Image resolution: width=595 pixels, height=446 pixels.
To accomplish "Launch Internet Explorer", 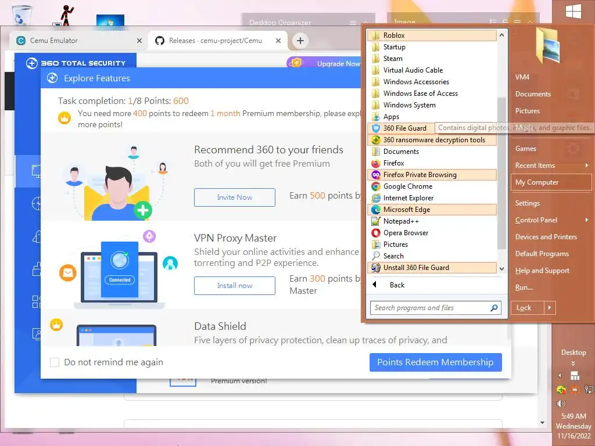I will coord(432,198).
